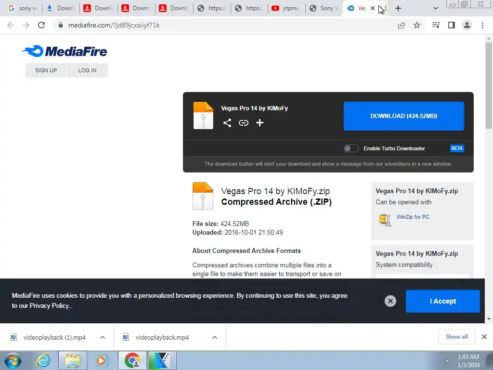Expand options for videoplayback (1).mp4
The image size is (493, 370).
click(x=103, y=337)
